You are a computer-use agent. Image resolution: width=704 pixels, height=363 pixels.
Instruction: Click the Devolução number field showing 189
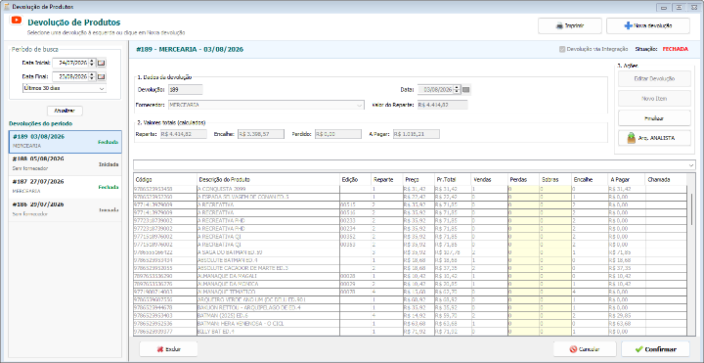pyautogui.click(x=186, y=90)
